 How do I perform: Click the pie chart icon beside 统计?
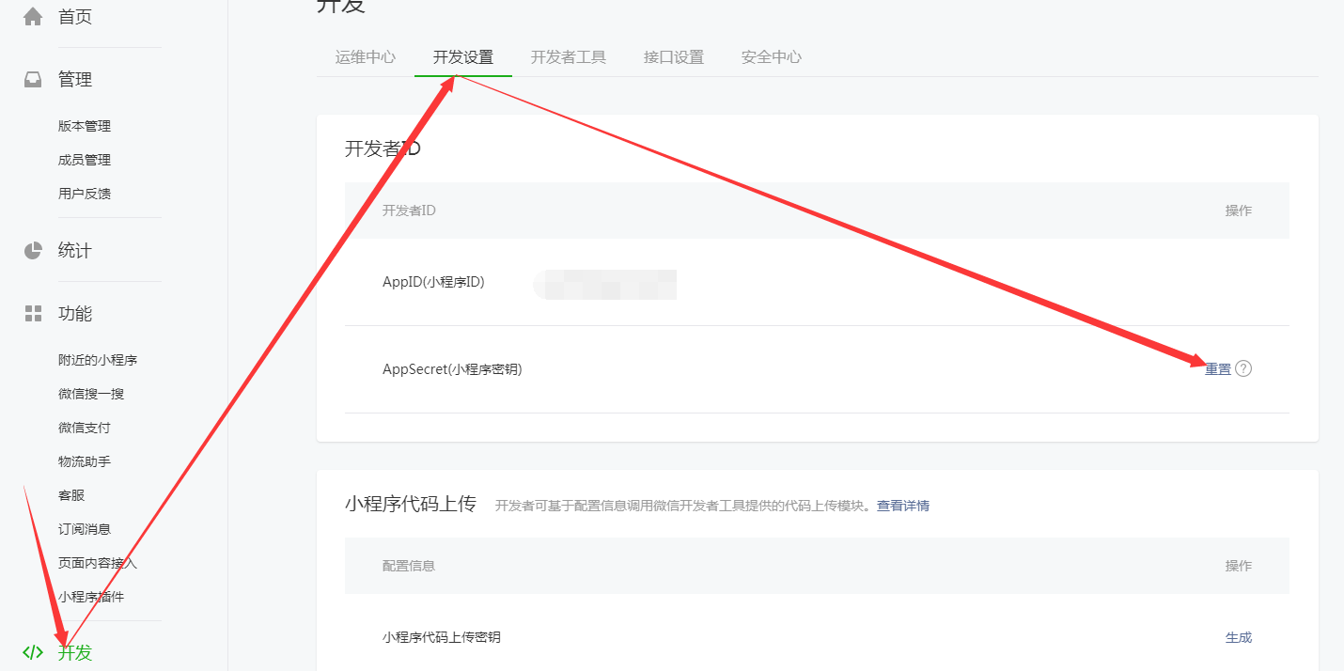[x=33, y=250]
